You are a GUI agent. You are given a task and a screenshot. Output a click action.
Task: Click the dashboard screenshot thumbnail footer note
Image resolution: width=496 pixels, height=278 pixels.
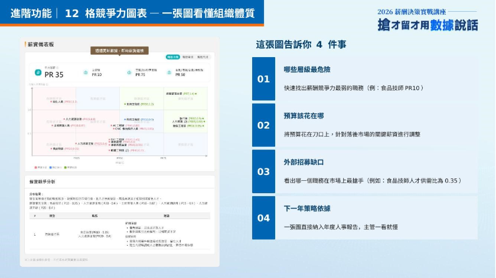click(56, 260)
